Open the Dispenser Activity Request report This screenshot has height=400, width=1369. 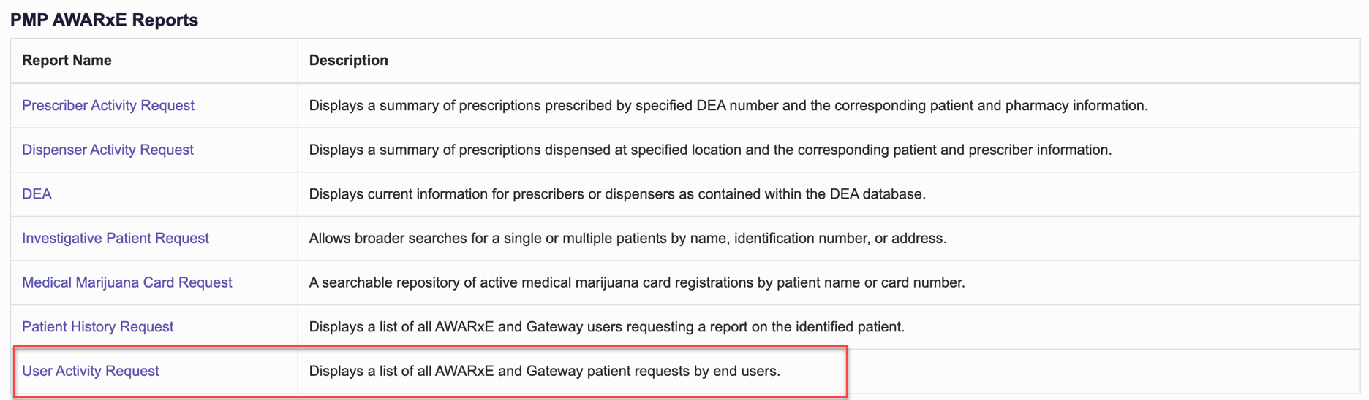(x=108, y=150)
